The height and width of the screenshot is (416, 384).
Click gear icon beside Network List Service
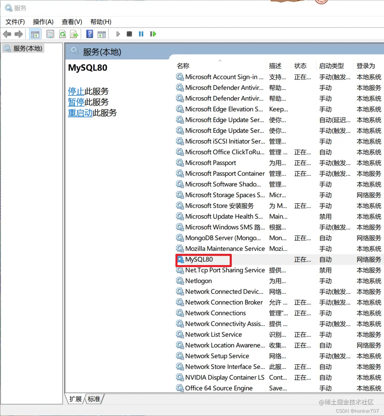(180, 335)
